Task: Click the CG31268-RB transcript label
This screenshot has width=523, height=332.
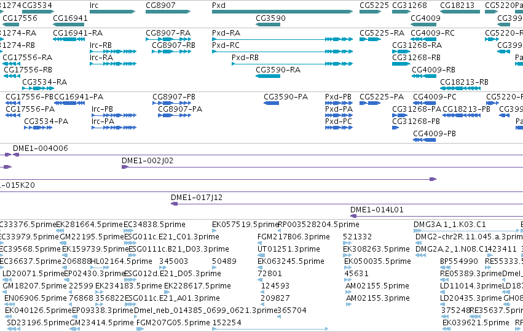Action: 416,58
